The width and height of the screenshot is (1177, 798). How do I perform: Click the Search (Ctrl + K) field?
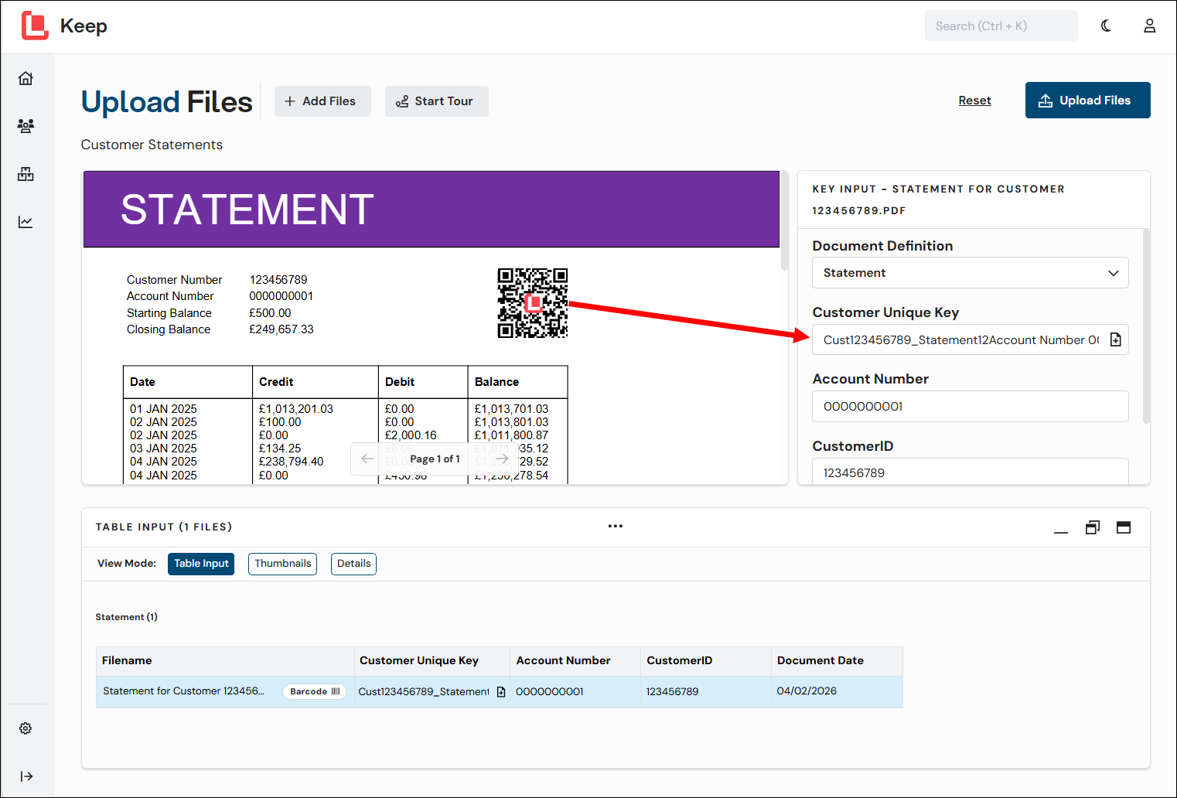(1001, 26)
